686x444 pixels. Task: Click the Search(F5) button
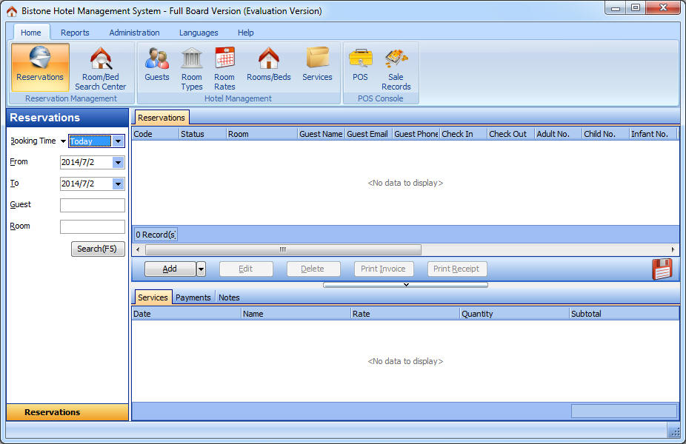pyautogui.click(x=97, y=249)
